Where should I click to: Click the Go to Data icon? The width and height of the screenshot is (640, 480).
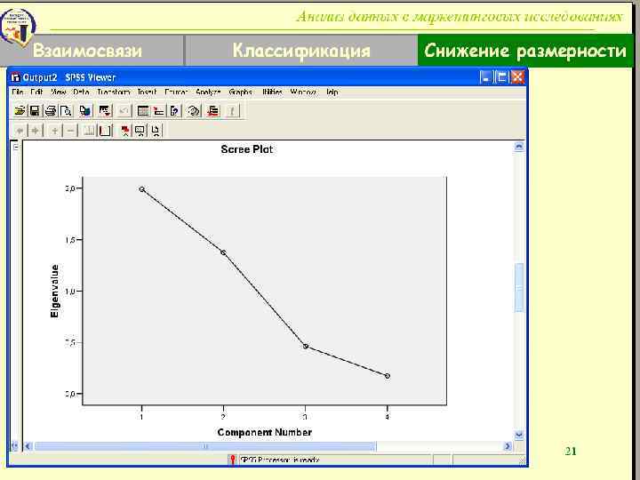tap(143, 110)
